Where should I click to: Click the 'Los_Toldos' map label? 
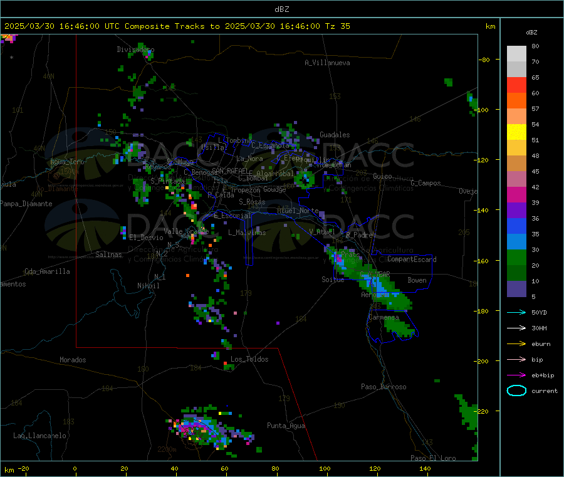[249, 359]
